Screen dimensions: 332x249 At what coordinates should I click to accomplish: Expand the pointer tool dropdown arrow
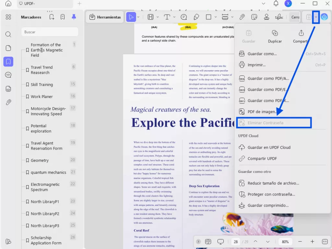(x=138, y=17)
